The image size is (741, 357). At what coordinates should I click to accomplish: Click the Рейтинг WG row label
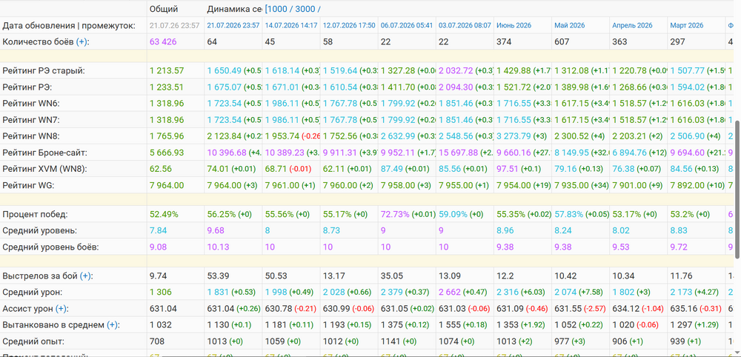28,186
